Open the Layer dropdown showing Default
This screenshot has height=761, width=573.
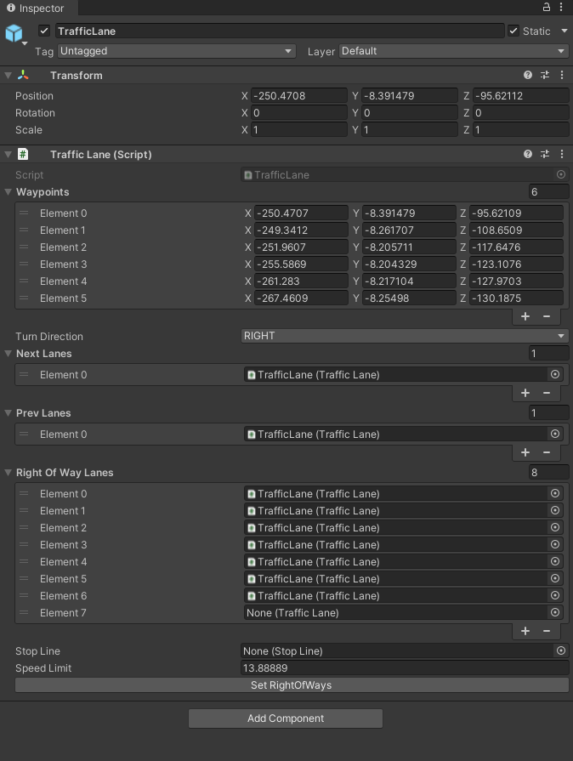[453, 51]
